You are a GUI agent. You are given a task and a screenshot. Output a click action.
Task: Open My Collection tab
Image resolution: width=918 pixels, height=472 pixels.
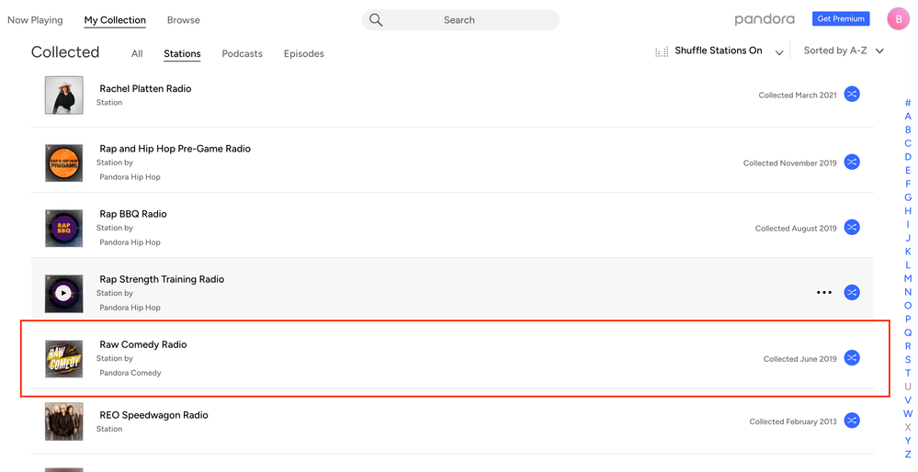click(x=115, y=20)
